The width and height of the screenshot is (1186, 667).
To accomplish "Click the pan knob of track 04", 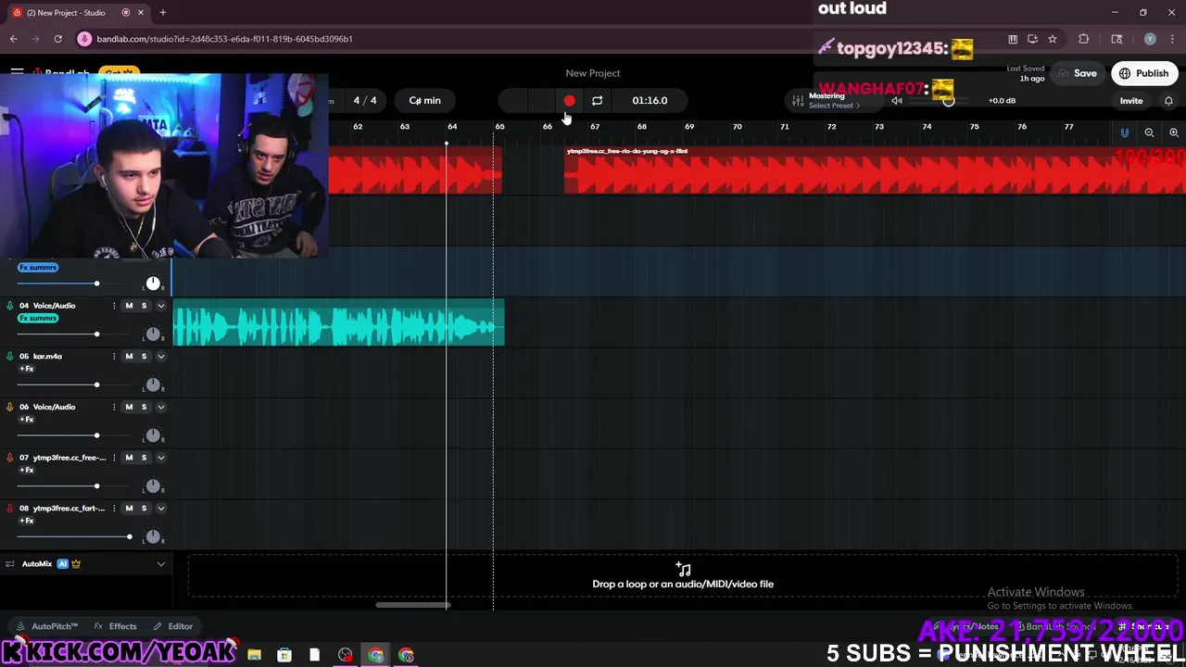I will (x=153, y=333).
